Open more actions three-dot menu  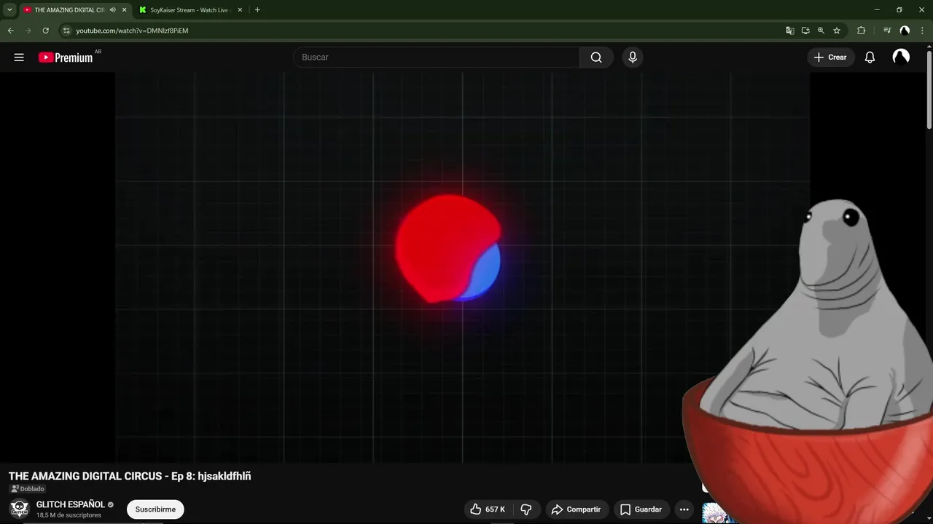[684, 509]
